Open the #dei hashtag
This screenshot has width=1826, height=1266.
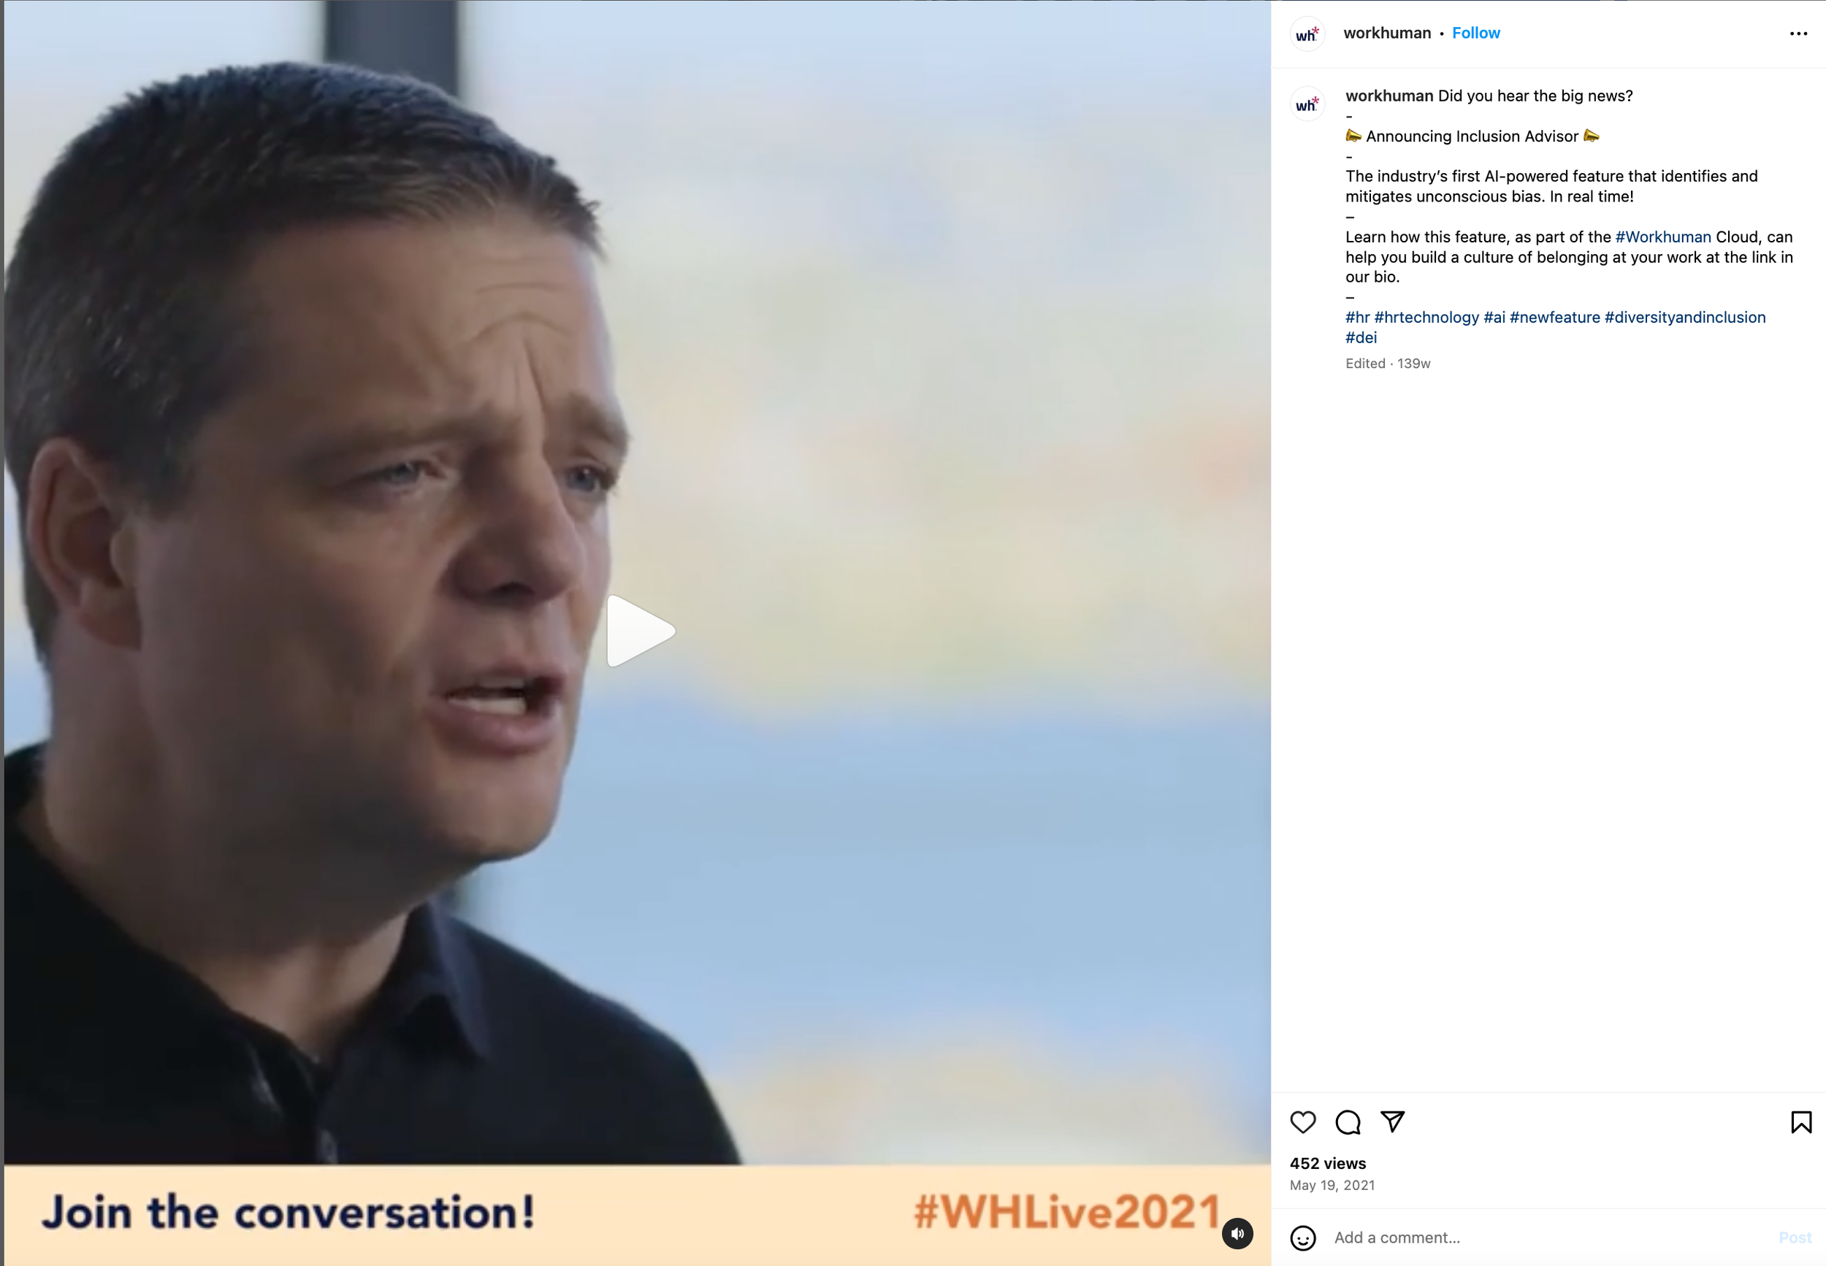coord(1360,337)
